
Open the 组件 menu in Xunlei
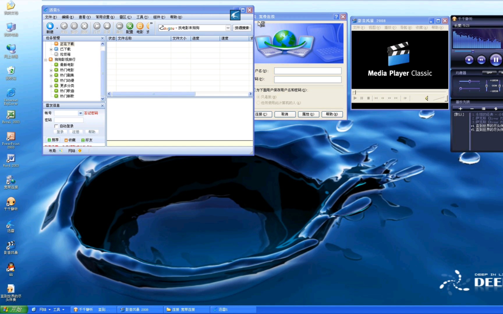click(159, 17)
